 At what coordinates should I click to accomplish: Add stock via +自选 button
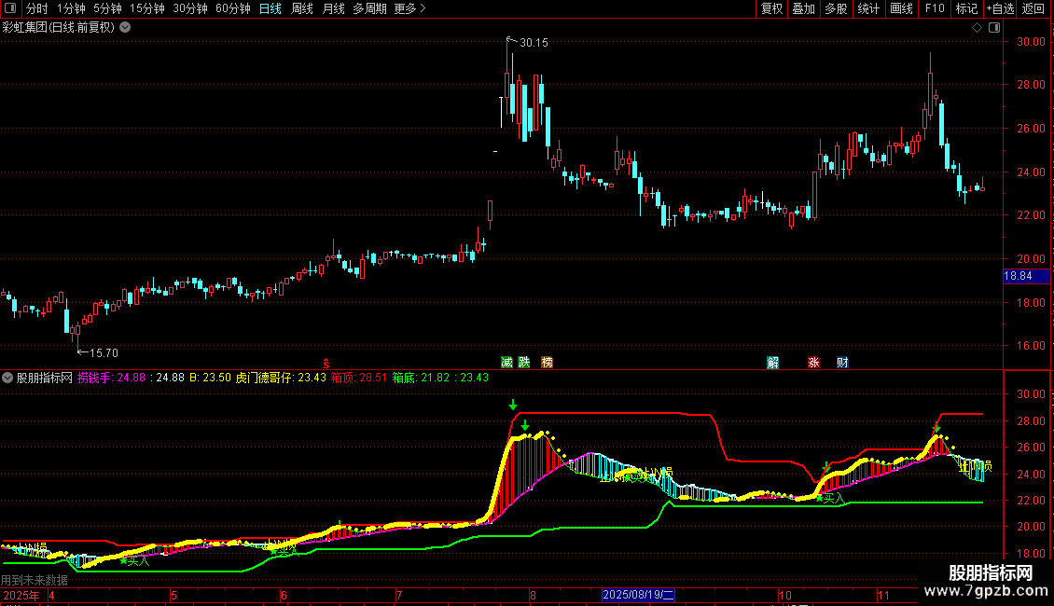tap(1000, 8)
